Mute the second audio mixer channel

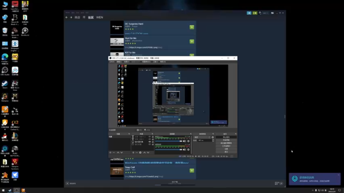point(184,150)
